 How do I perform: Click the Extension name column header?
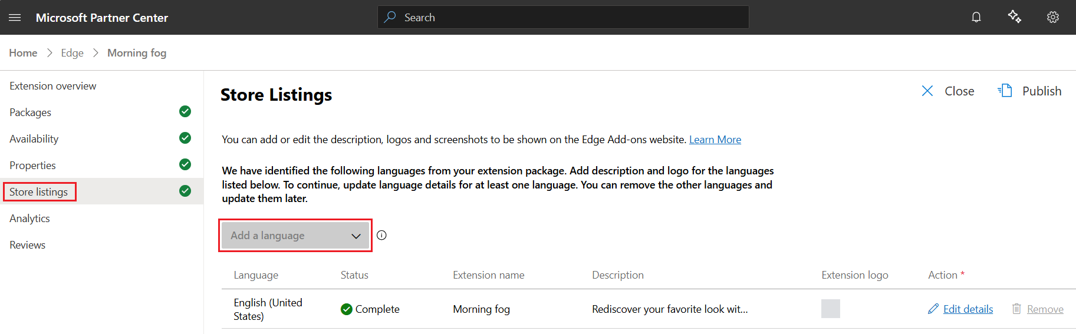pos(489,275)
